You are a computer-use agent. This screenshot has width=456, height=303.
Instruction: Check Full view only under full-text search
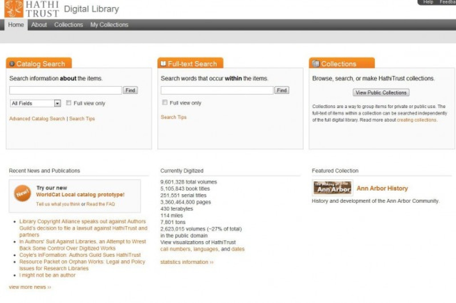pos(165,102)
